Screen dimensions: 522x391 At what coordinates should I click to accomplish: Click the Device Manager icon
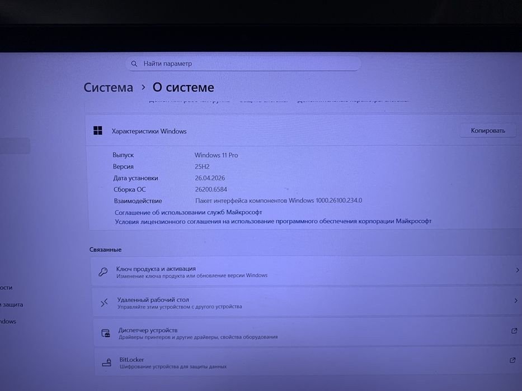(x=106, y=333)
